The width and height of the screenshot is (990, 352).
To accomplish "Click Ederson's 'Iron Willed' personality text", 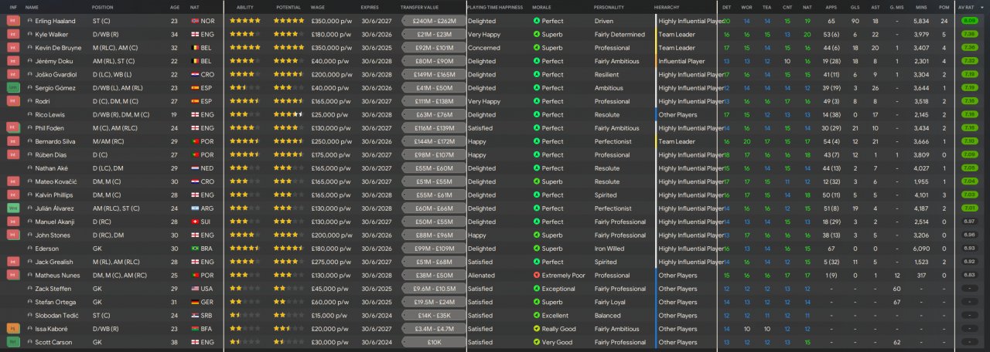I will tap(609, 249).
